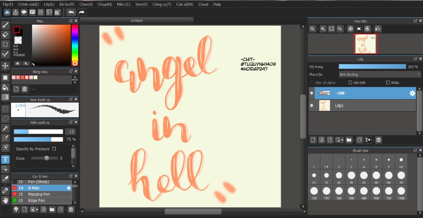This screenshot has width=423, height=218.
Task: Open the add special layer dropdown arrow
Action: click(x=342, y=140)
